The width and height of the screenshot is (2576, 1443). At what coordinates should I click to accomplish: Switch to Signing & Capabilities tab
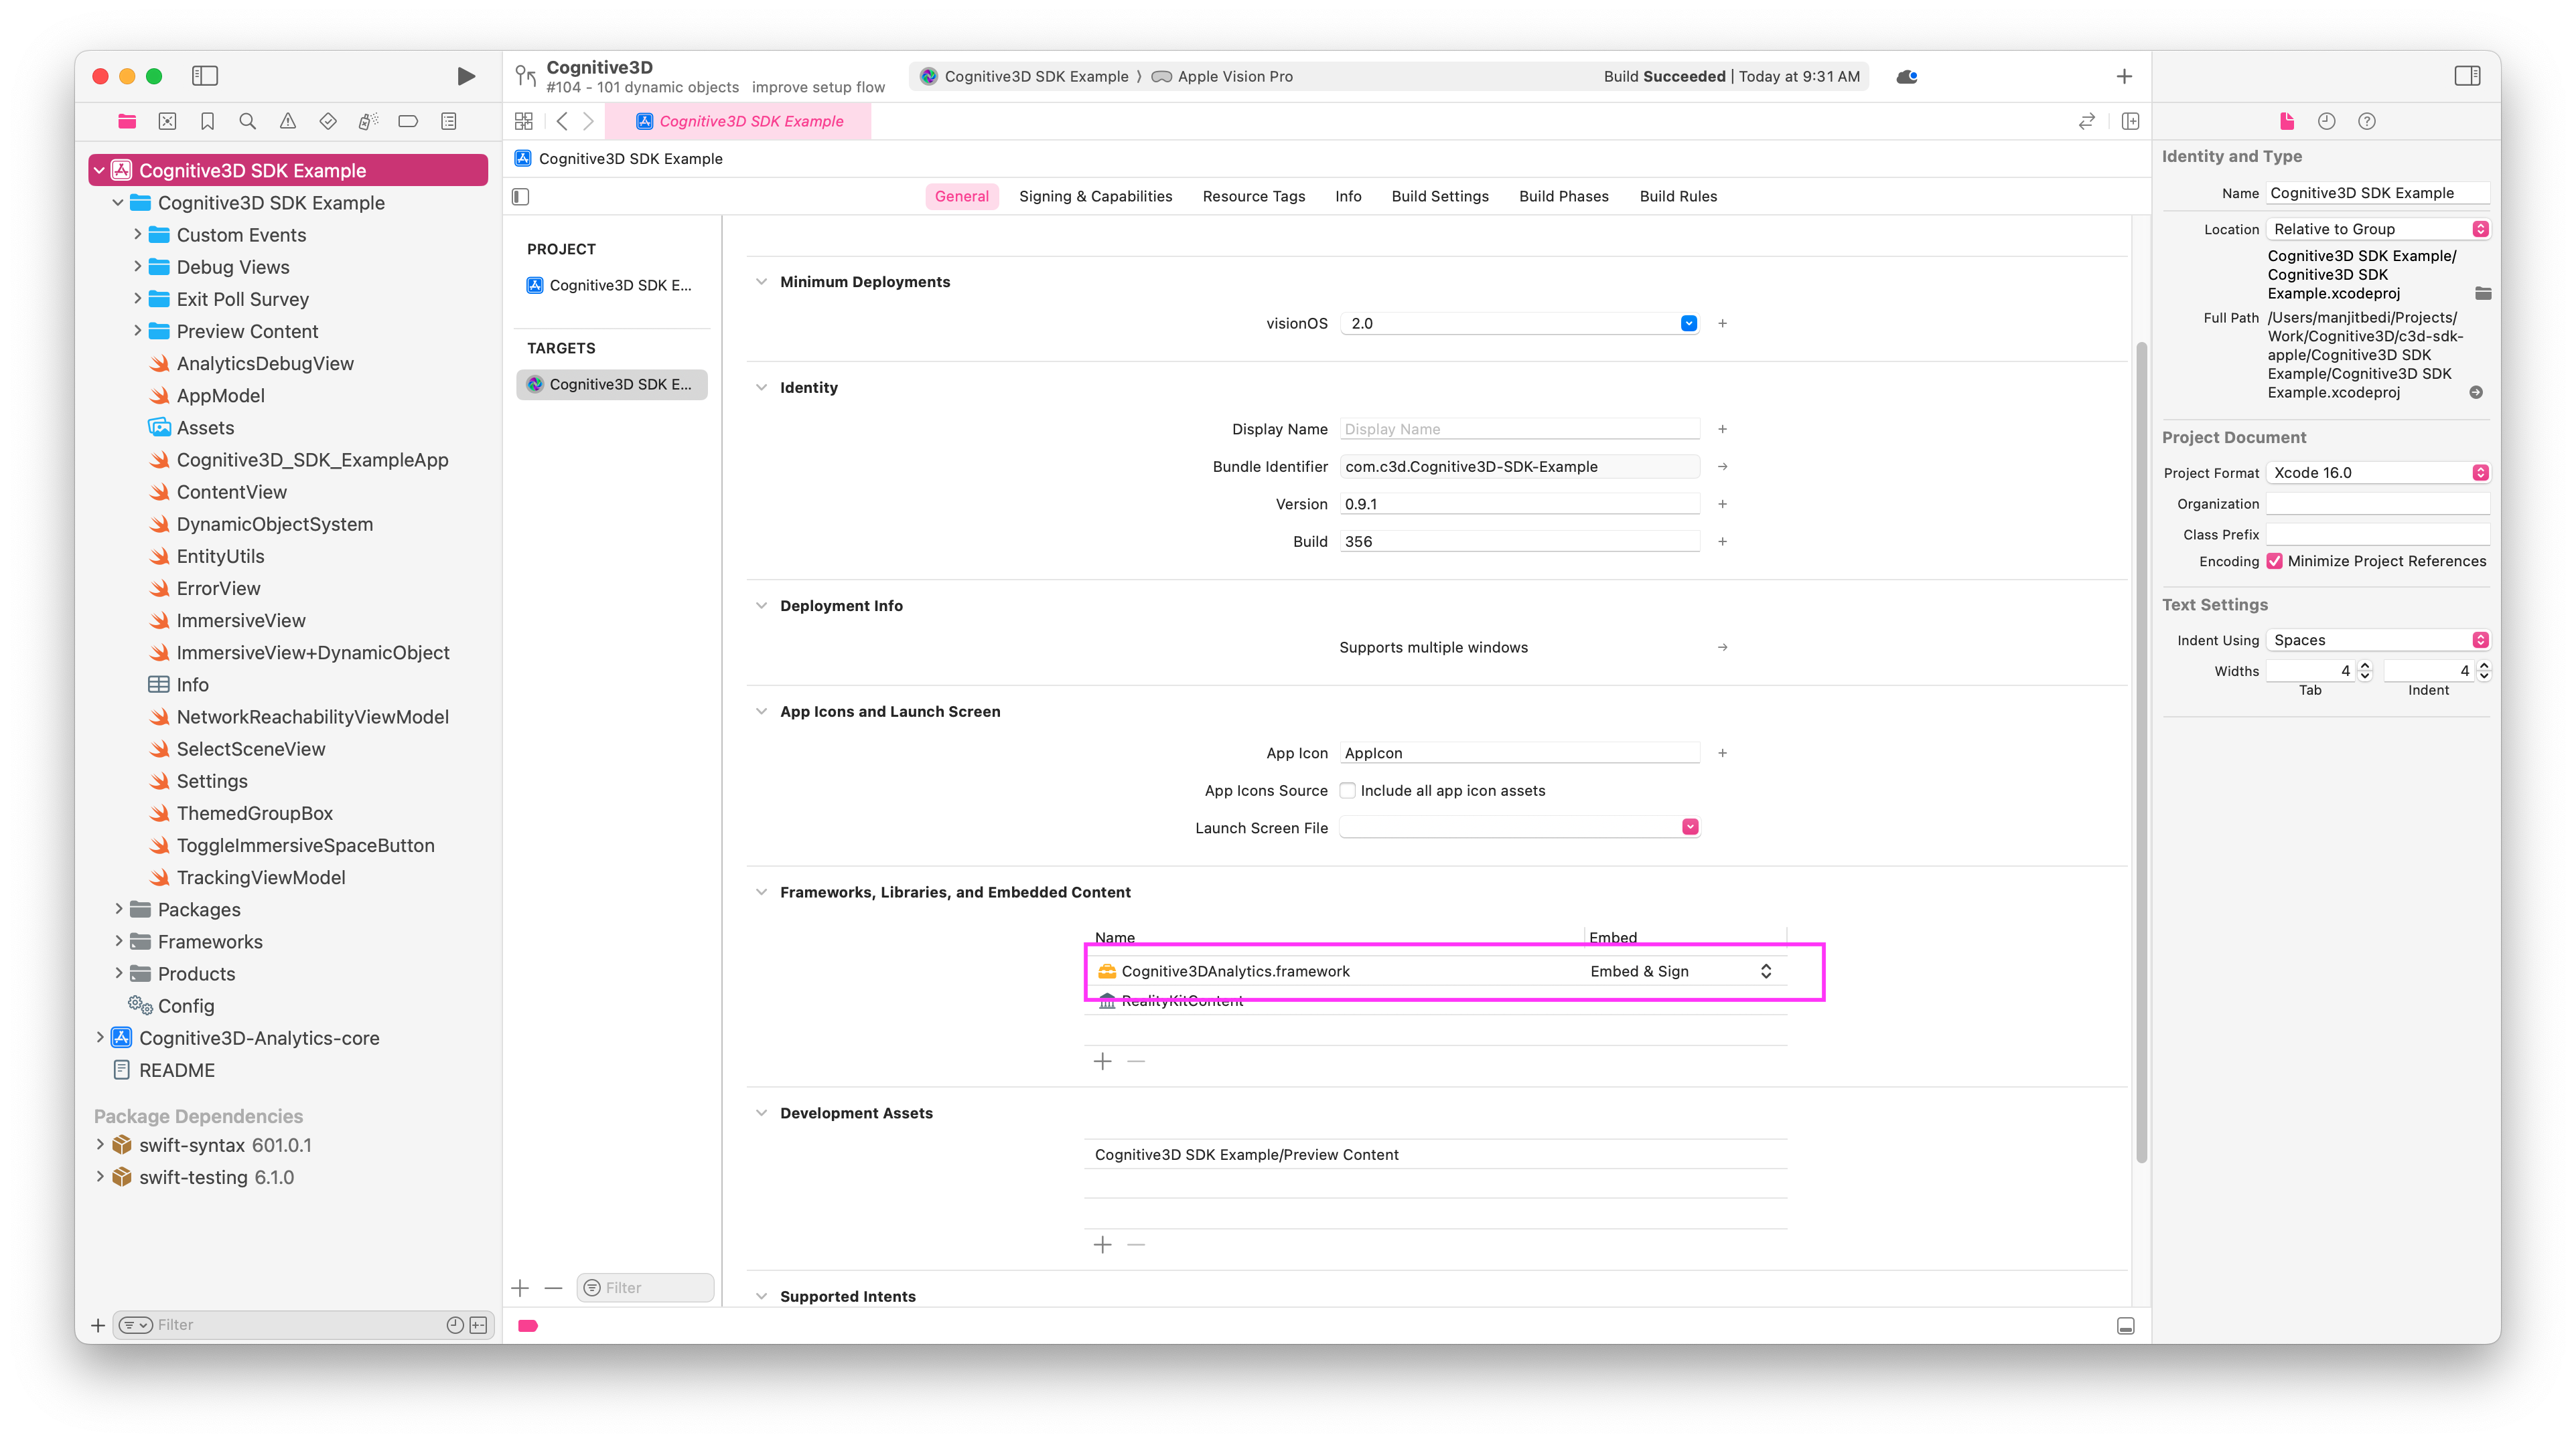(1095, 196)
